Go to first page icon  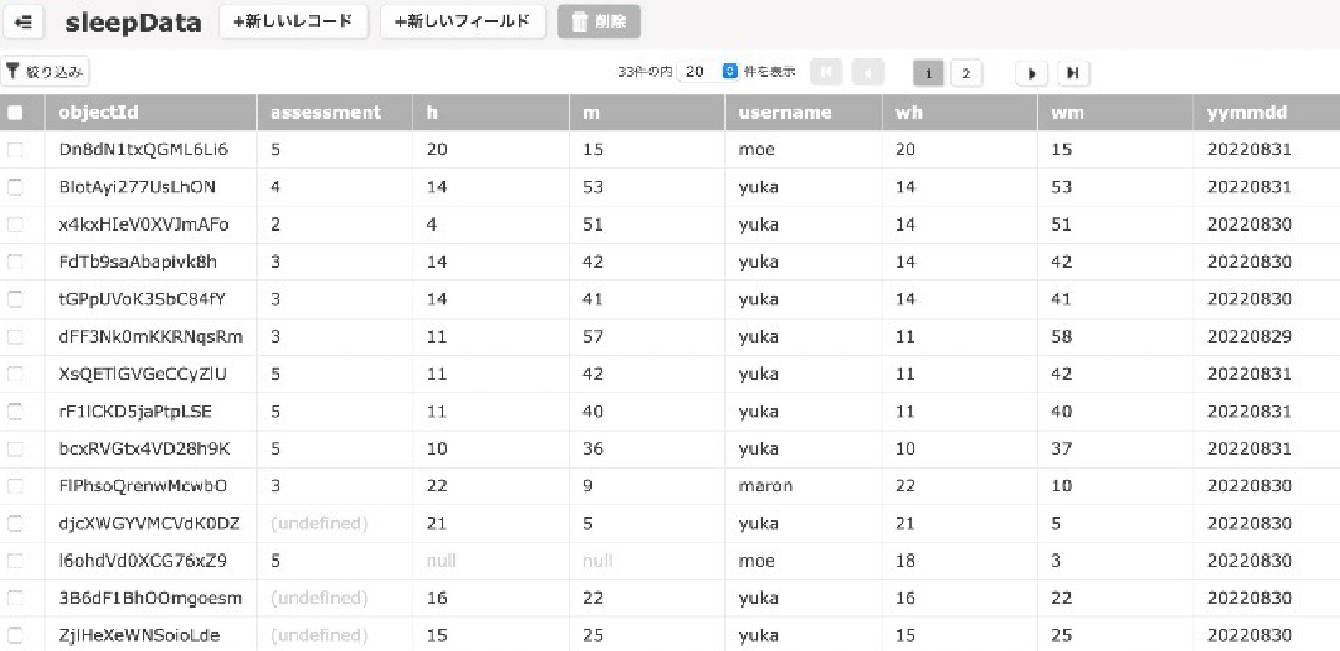pos(826,73)
